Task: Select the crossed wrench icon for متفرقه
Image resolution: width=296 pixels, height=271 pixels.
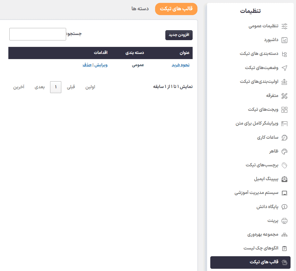Action: 284,96
